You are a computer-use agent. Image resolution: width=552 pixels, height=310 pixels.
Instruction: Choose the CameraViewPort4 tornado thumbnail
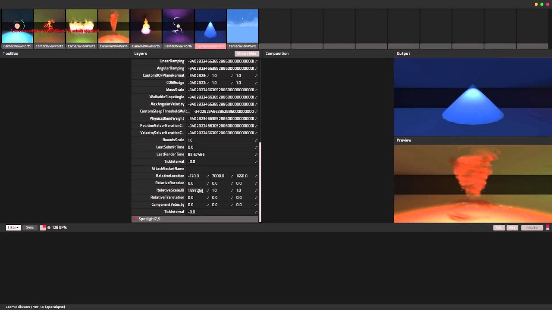click(x=114, y=26)
